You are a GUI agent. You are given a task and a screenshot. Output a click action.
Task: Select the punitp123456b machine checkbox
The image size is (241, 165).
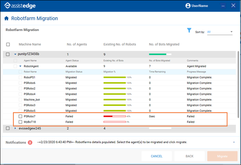(8, 54)
